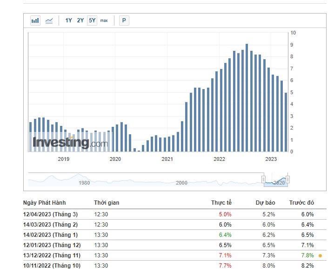This screenshot has width=334, height=276.
Task: Select the 5Y time range
Action: tap(92, 21)
